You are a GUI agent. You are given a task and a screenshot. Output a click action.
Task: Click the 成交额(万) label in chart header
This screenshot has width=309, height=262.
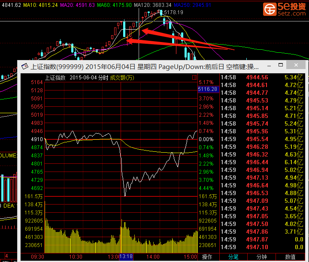(122, 78)
